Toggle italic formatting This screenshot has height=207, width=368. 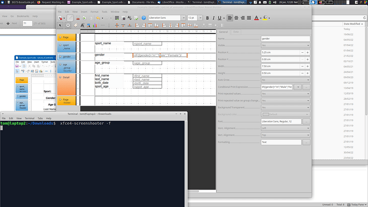213,18
